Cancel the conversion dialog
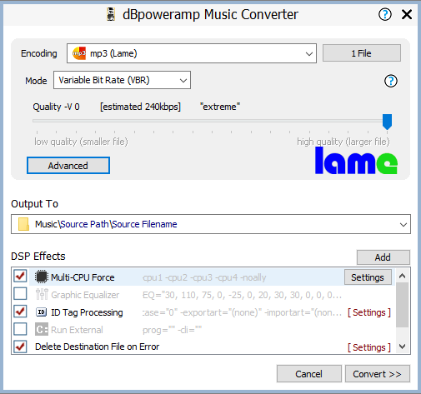Screen dimensions: 421x394 [x=309, y=374]
